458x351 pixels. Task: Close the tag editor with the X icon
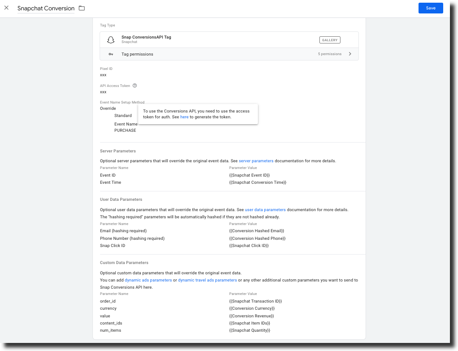tap(6, 8)
